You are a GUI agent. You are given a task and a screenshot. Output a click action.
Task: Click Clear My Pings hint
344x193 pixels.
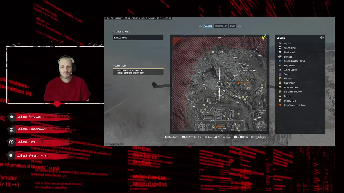click(222, 137)
